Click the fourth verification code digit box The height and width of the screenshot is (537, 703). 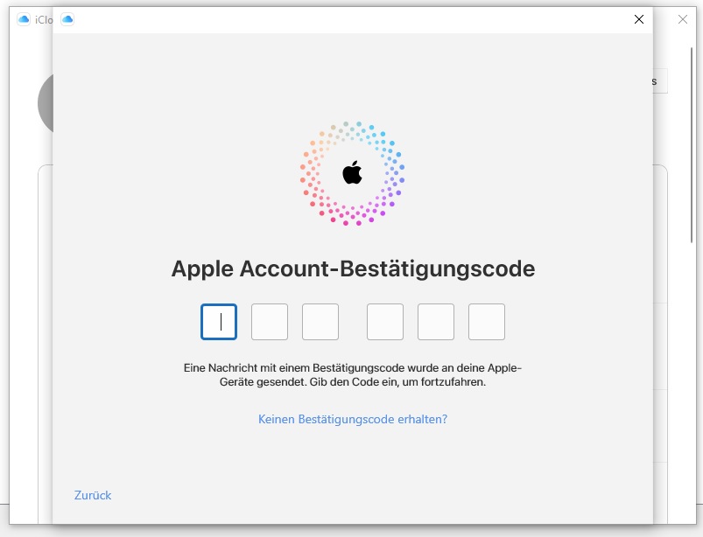385,322
